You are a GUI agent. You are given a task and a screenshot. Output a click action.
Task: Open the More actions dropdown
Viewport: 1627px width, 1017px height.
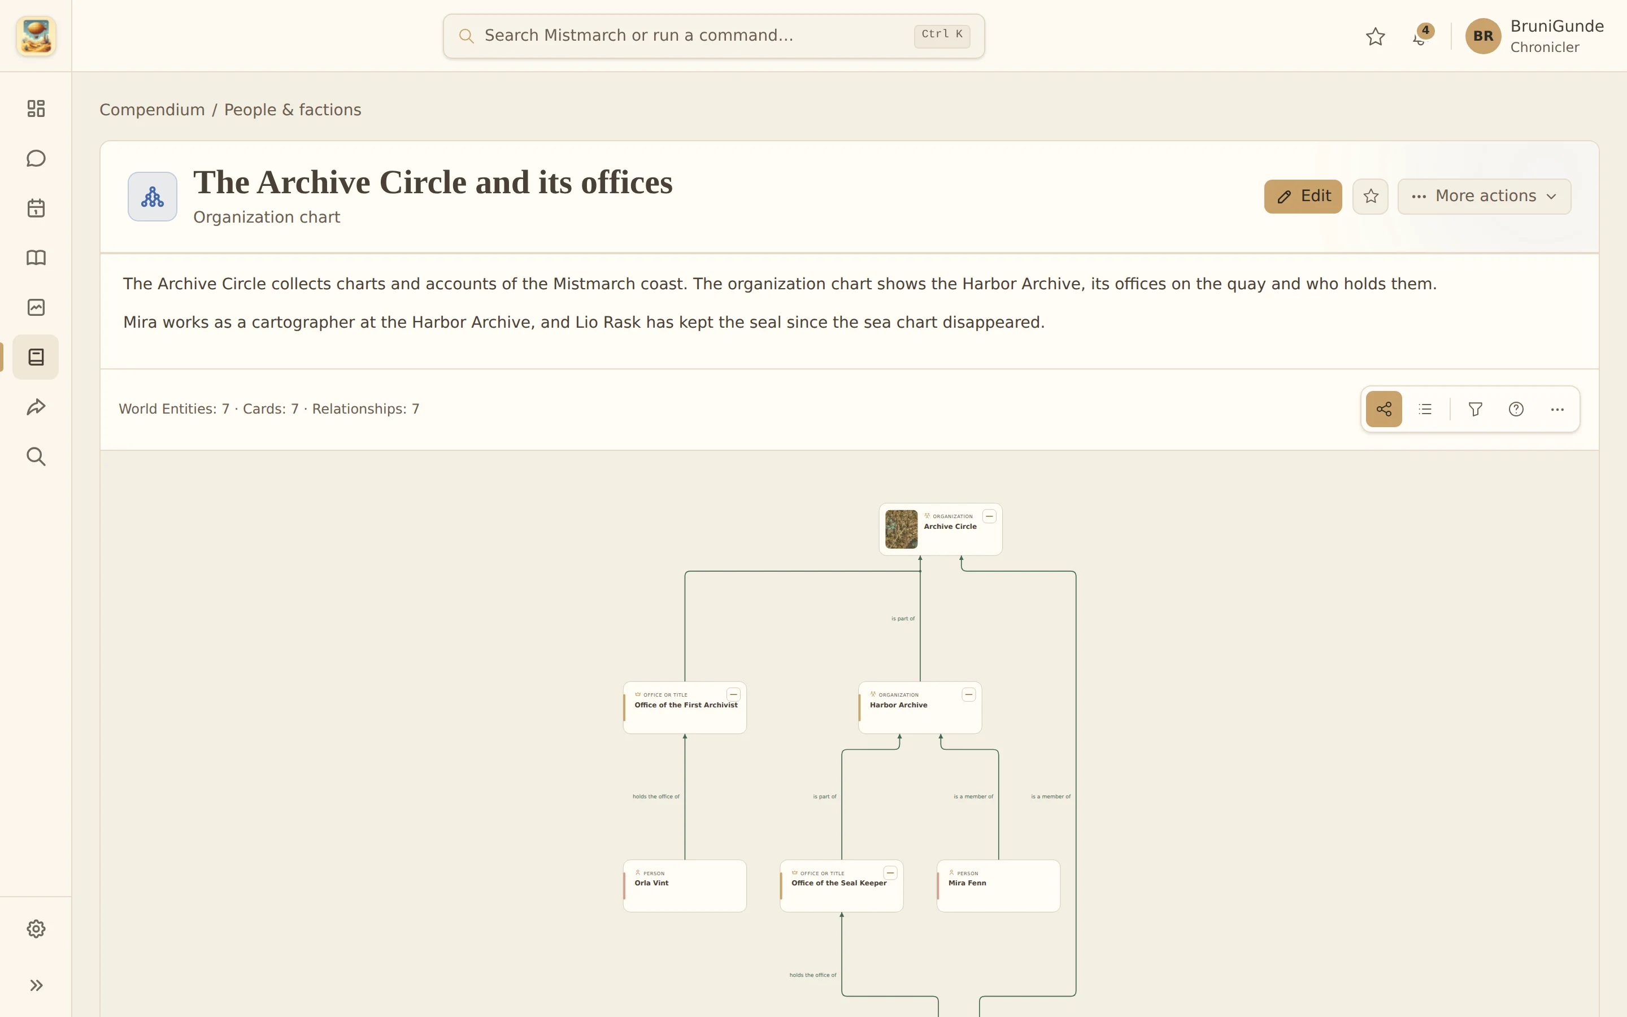pos(1485,197)
